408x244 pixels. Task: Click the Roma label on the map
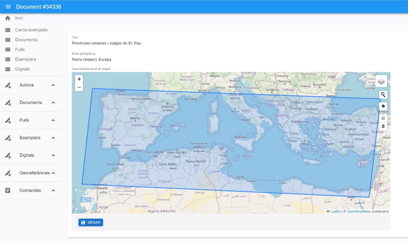[235, 111]
